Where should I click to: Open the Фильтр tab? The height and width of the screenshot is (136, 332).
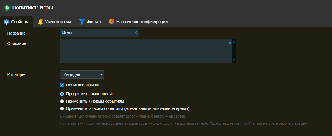click(x=94, y=22)
